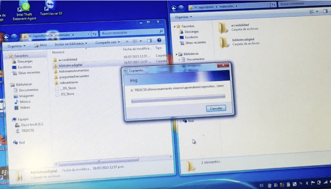
Task: Focus Buscar materiales field in right window
Action: (304, 4)
